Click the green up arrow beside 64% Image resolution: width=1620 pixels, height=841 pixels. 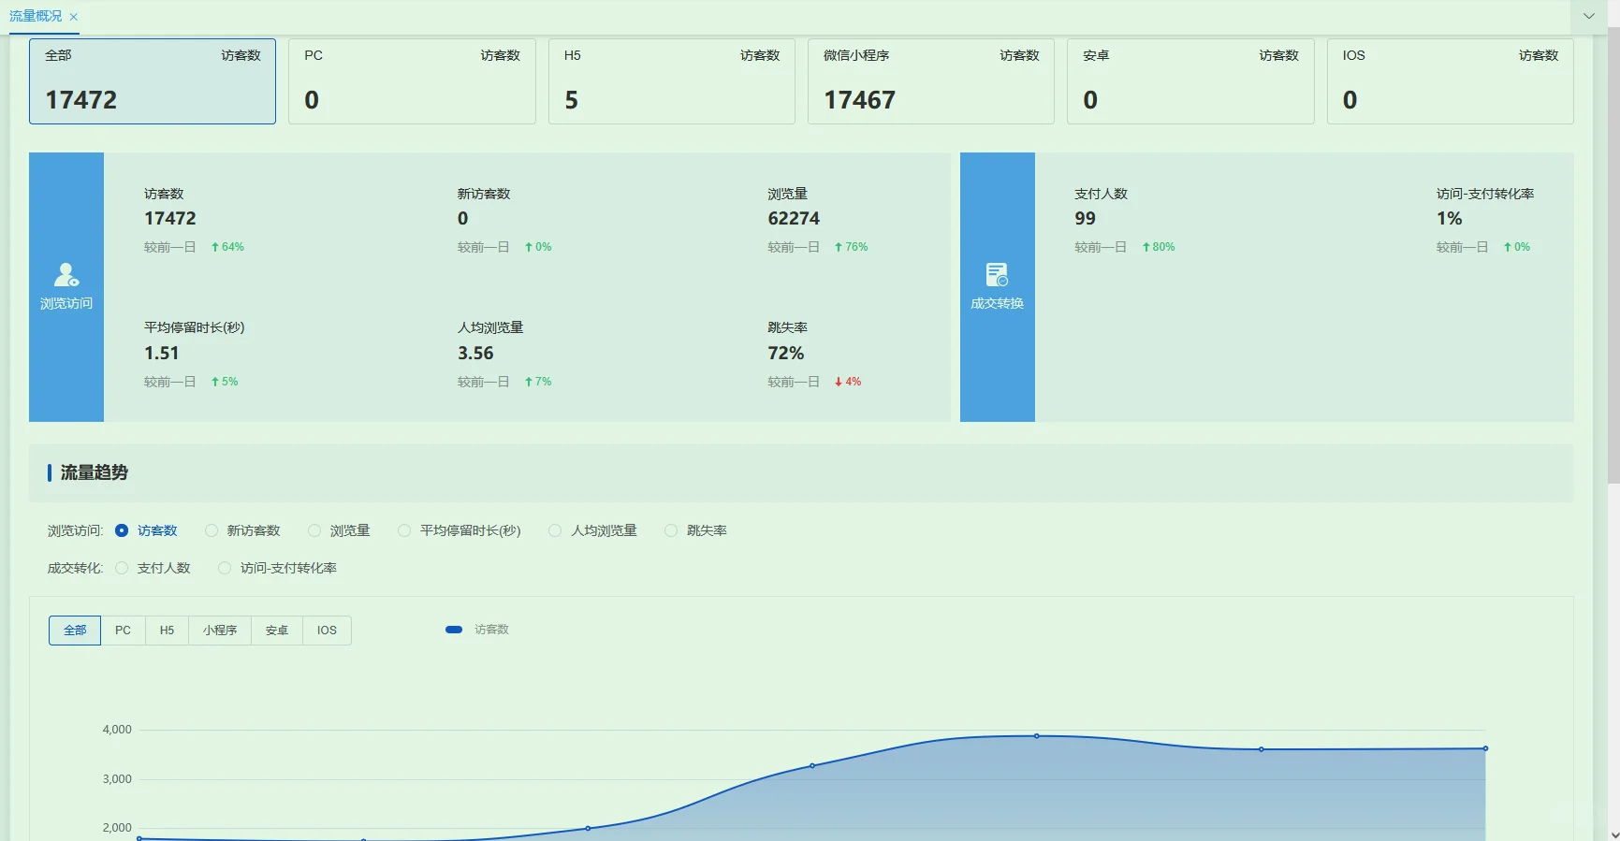click(x=215, y=247)
